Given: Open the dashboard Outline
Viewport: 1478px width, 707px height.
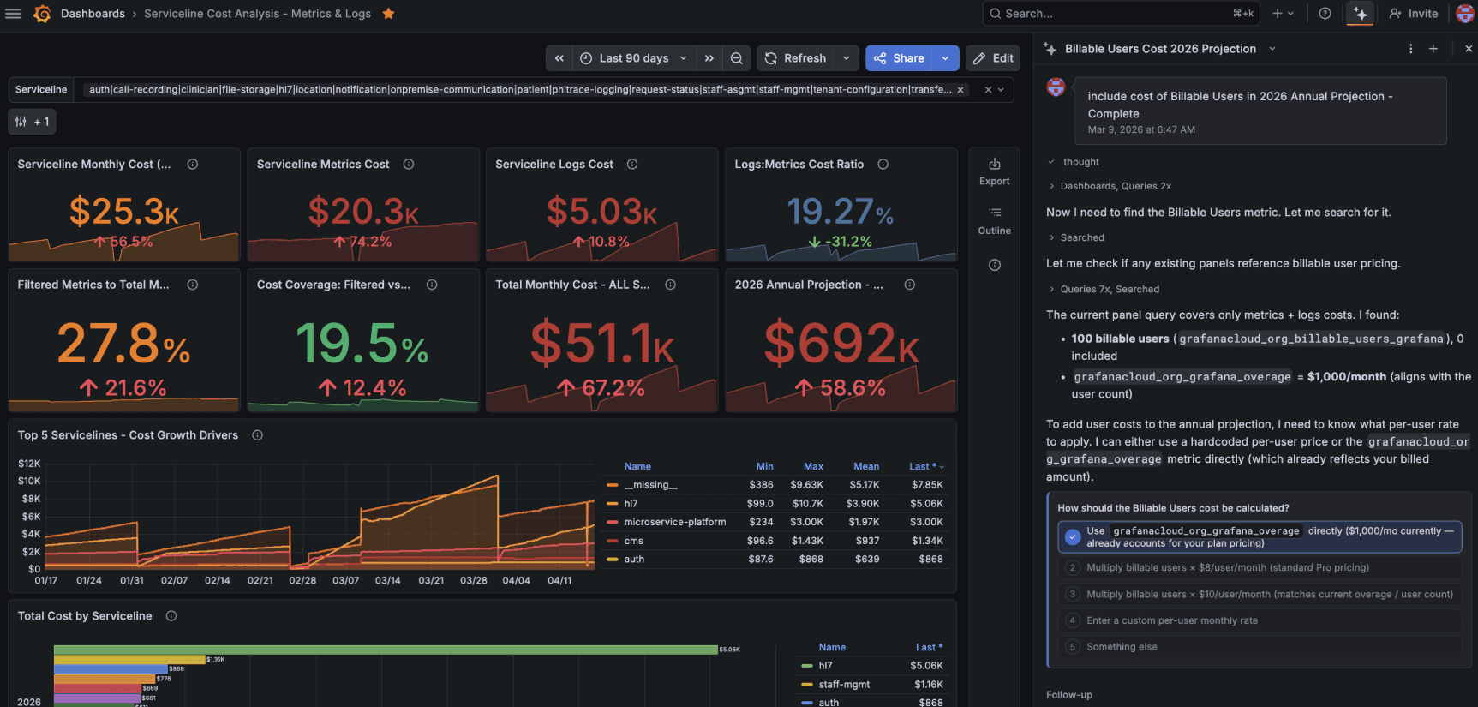Looking at the screenshot, I should [994, 220].
